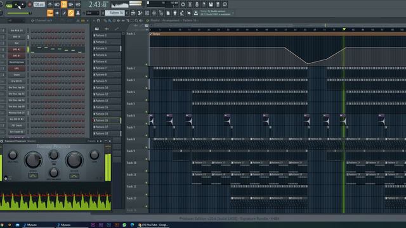Click the Track 1 header
Image resolution: width=406 pixels, height=228 pixels.
137,49
